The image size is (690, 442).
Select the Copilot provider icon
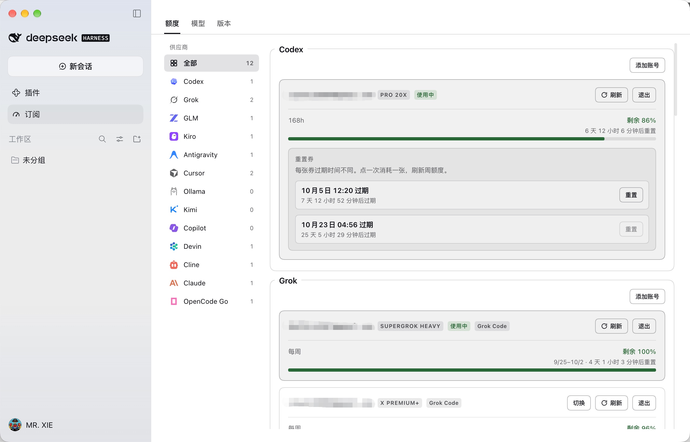(x=174, y=228)
